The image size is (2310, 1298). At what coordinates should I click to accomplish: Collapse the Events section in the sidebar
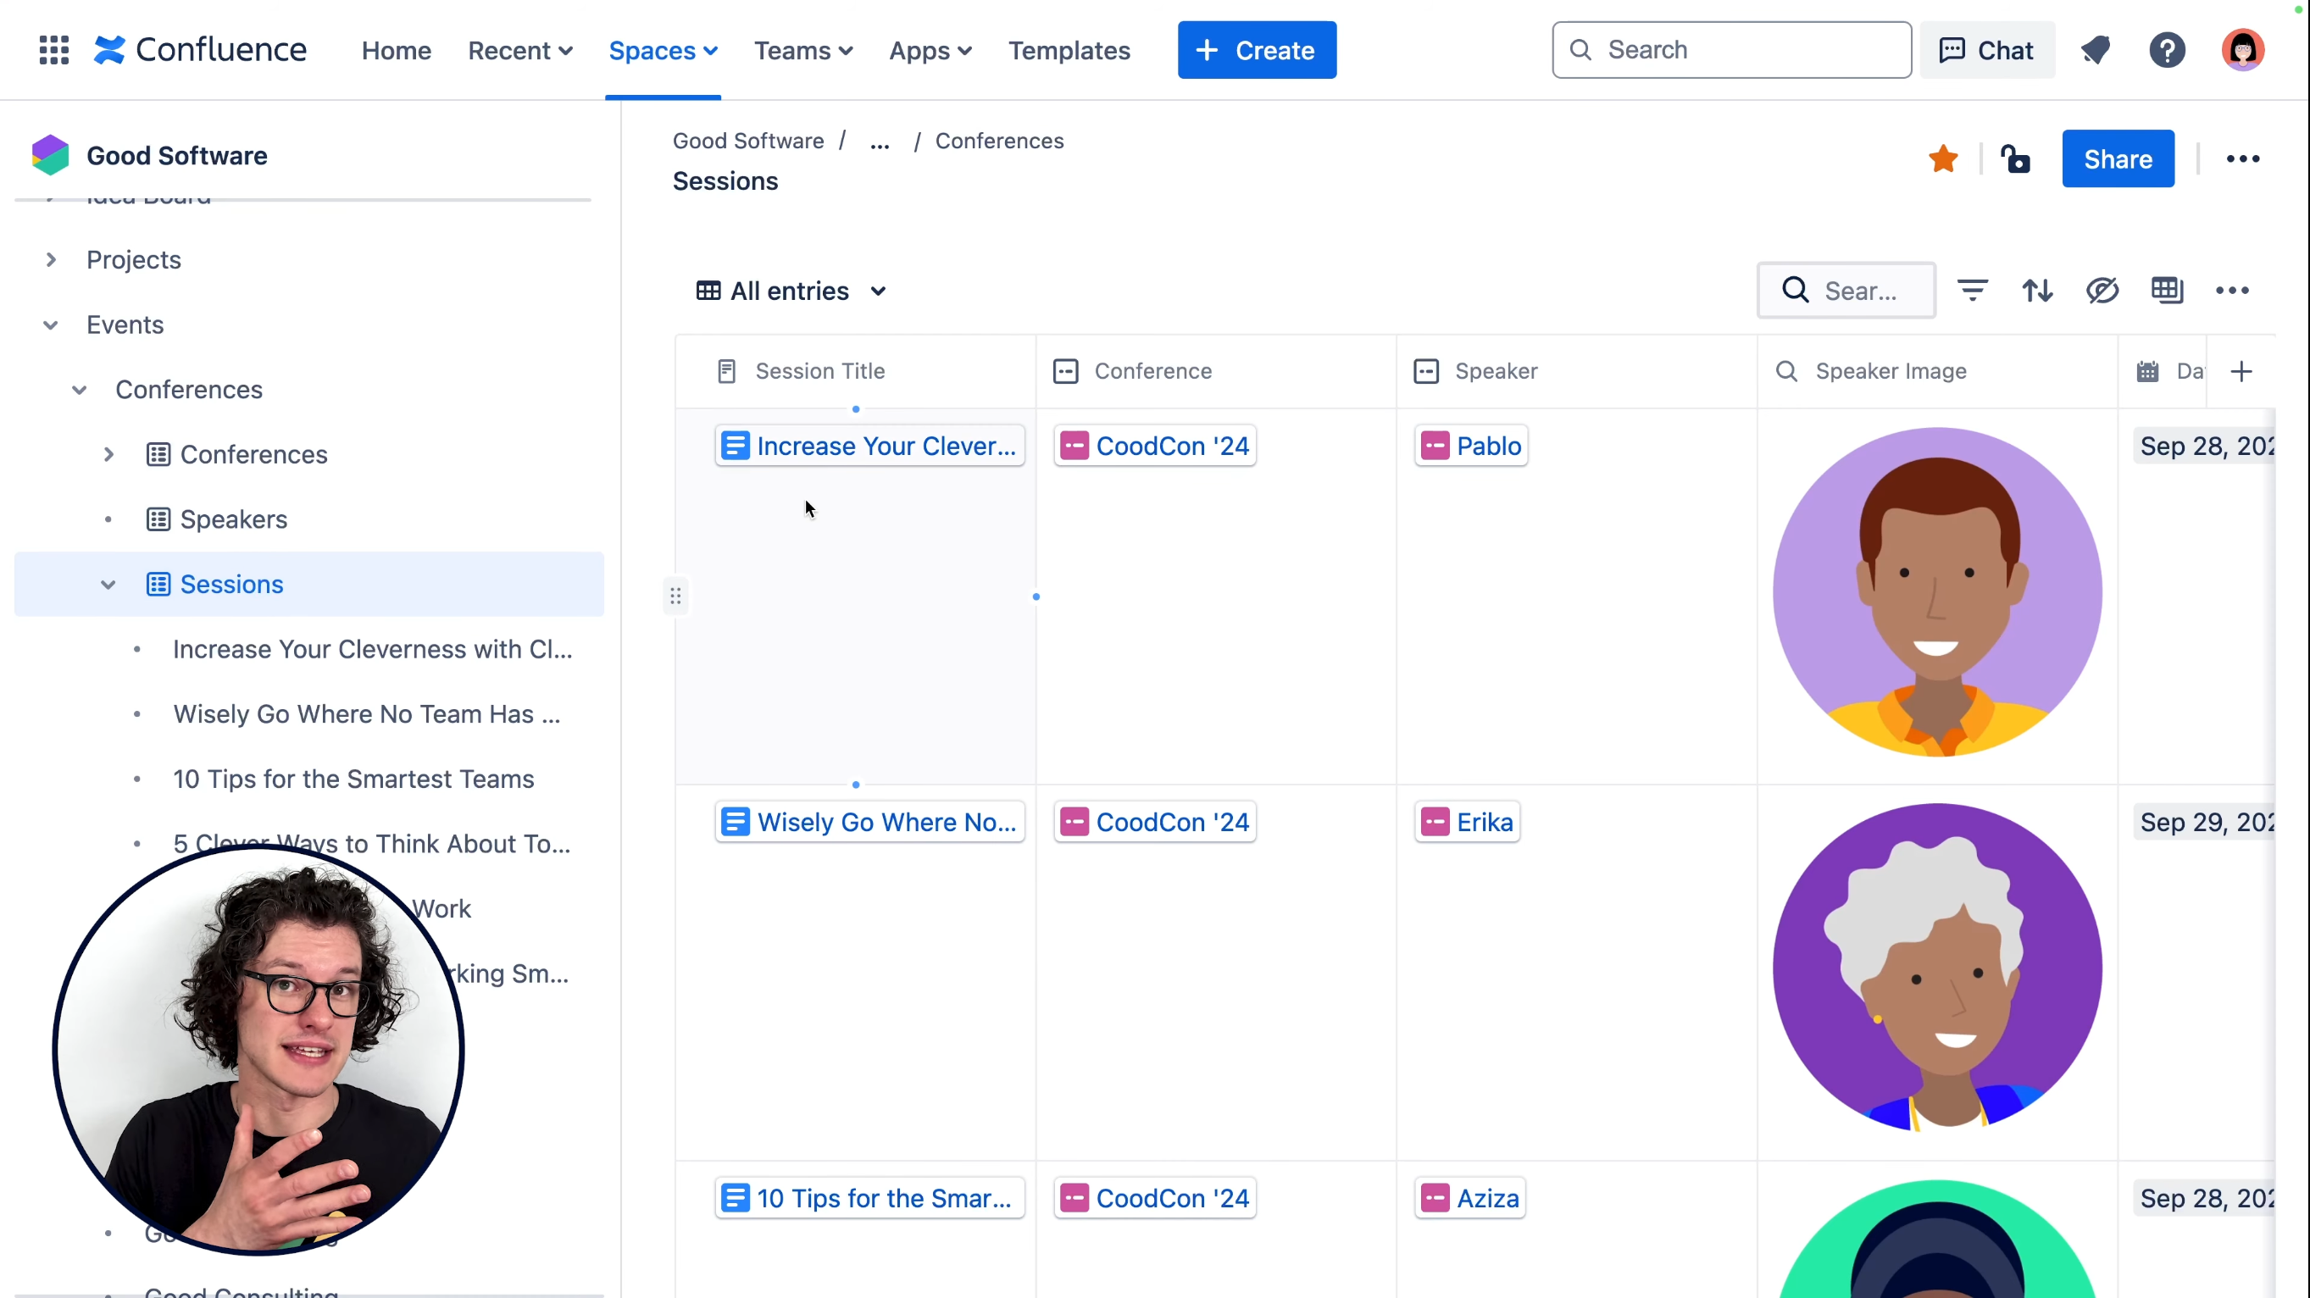tap(50, 324)
